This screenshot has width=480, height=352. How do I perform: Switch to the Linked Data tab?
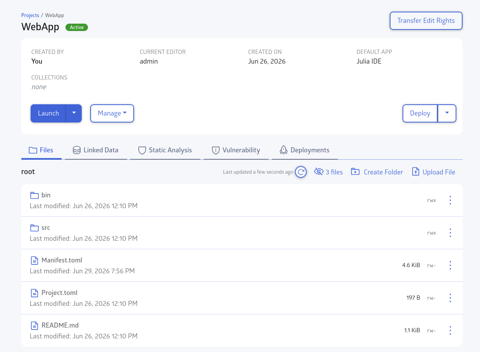pos(96,150)
